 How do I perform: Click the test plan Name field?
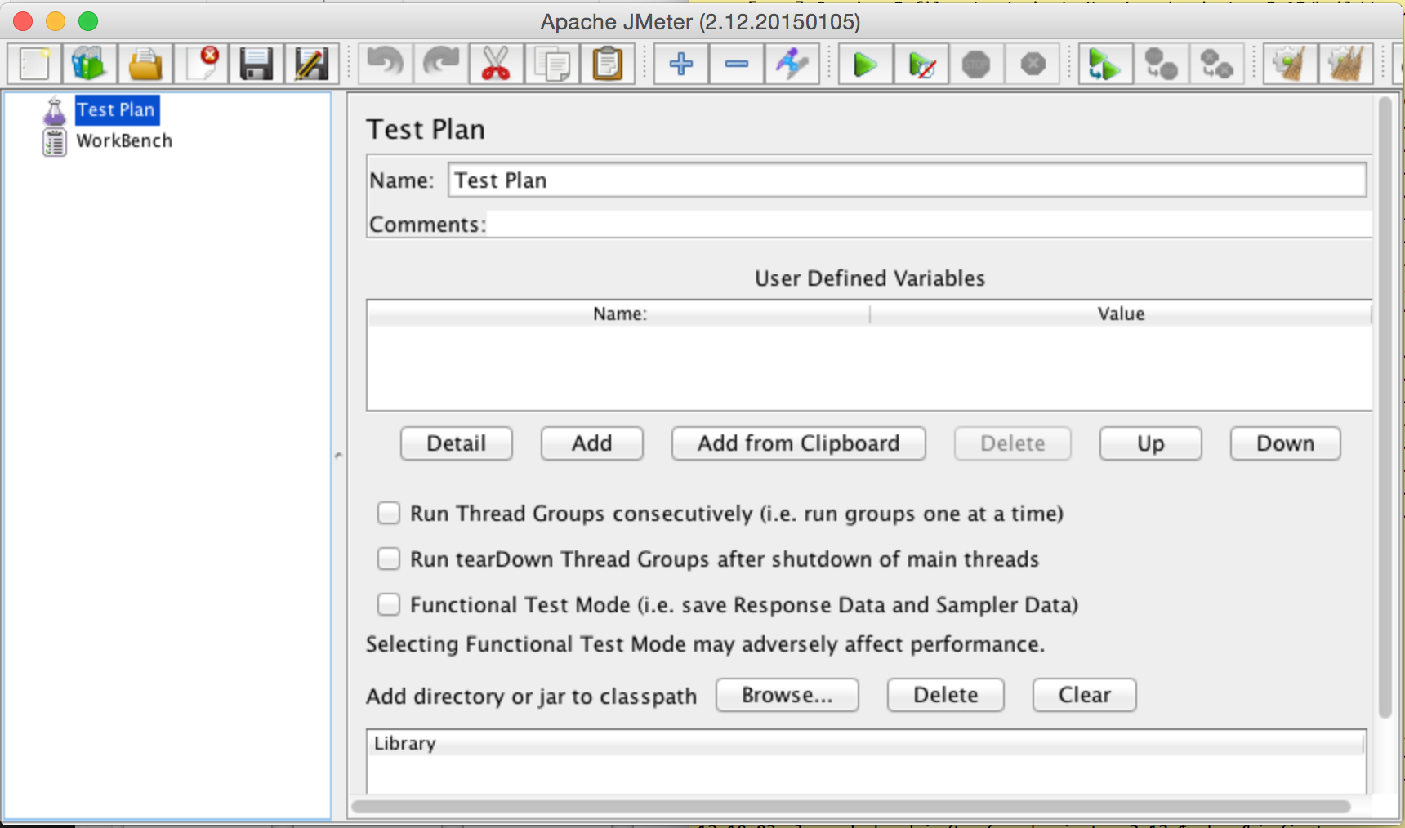pos(907,180)
